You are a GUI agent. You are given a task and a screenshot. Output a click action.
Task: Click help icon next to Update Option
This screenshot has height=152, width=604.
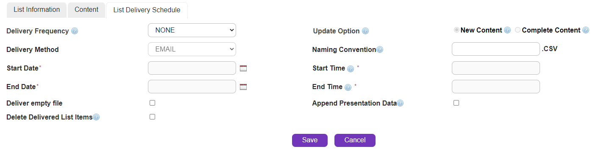point(365,31)
